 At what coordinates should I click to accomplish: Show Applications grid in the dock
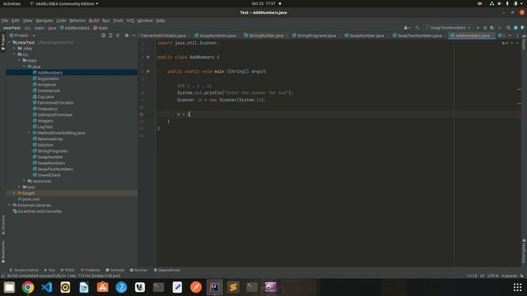[x=518, y=287]
